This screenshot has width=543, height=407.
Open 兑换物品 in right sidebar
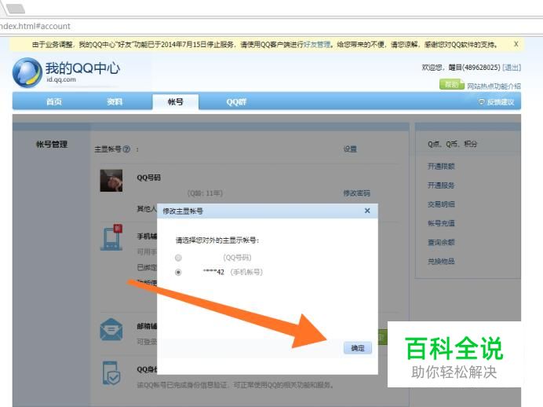point(441,261)
